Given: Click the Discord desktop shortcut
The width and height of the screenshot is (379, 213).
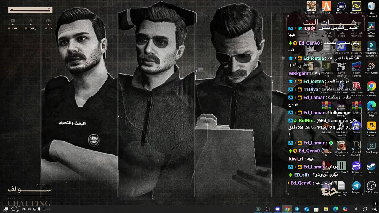Looking at the screenshot, I should (356, 128).
